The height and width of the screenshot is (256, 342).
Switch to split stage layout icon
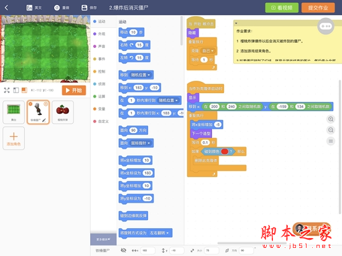[x=16, y=90]
